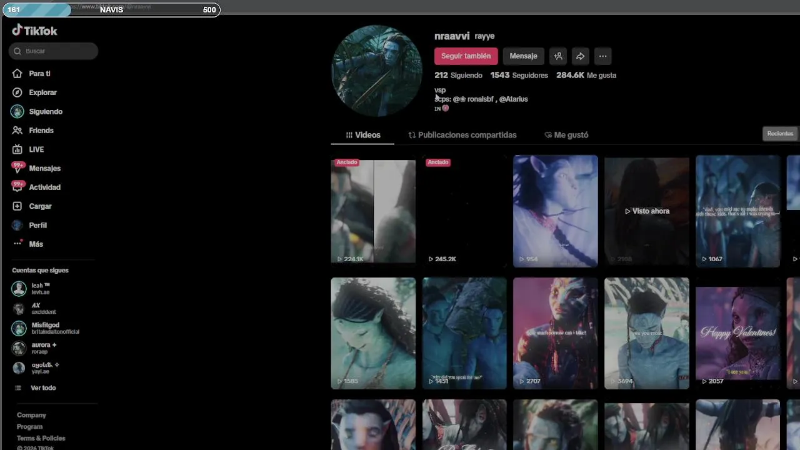Click 1543 Seguidores count
800x450 pixels.
coord(519,75)
